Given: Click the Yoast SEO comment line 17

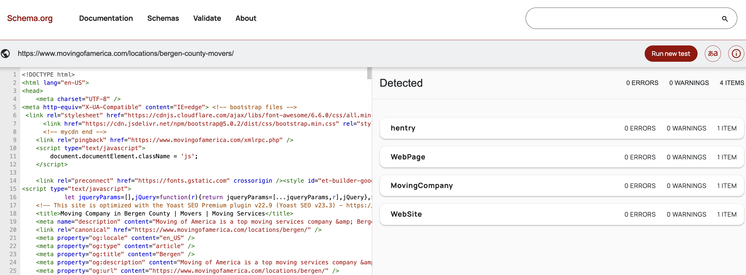Looking at the screenshot, I should pos(204,205).
